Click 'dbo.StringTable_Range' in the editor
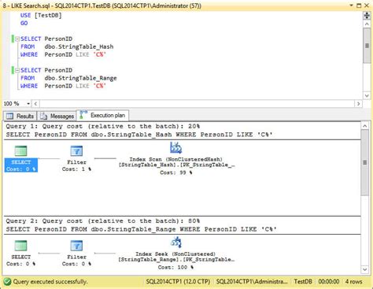 coord(80,78)
